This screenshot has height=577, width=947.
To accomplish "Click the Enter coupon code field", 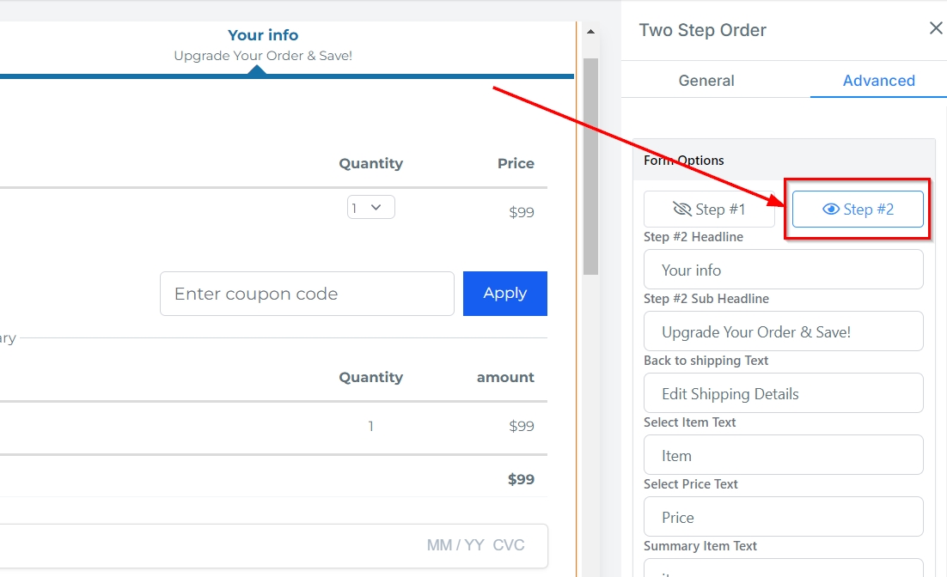I will pyautogui.click(x=307, y=294).
